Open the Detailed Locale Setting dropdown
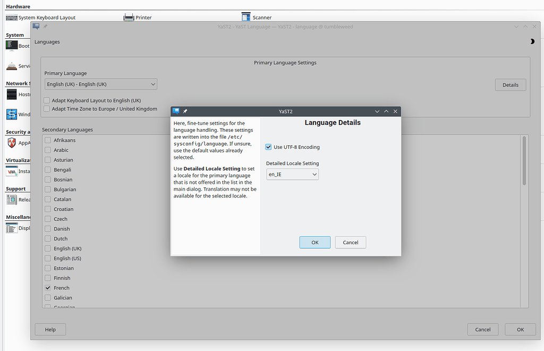Screen dimensions: 544x351 292,174
